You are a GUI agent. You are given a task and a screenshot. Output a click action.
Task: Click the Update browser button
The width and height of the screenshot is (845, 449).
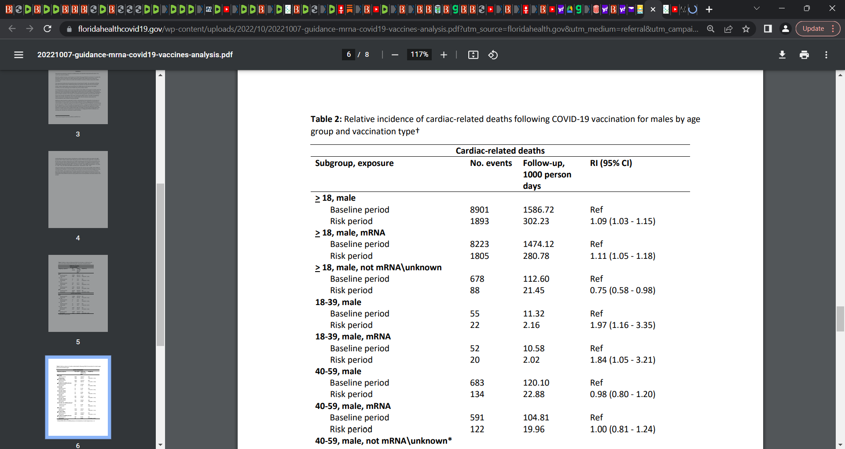coord(818,29)
